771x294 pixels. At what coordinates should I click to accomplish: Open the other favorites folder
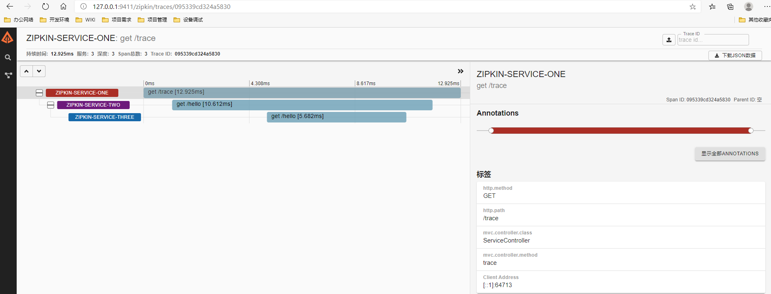tap(755, 20)
